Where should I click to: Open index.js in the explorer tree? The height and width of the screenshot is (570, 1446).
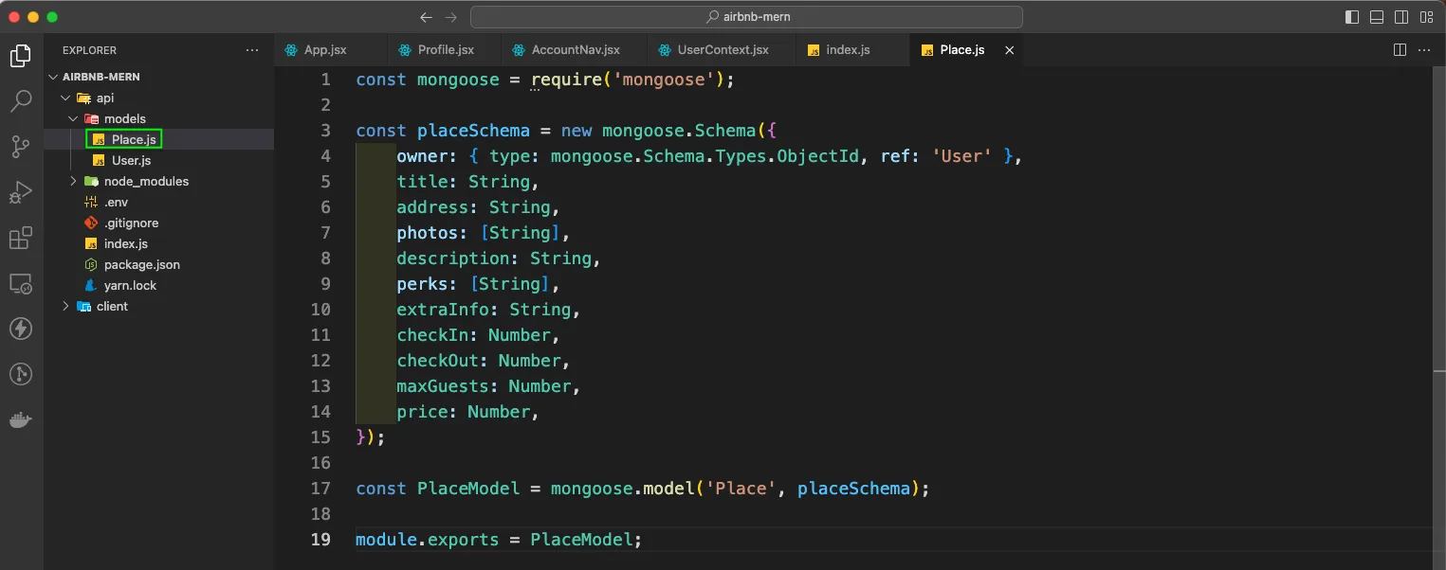point(158,243)
